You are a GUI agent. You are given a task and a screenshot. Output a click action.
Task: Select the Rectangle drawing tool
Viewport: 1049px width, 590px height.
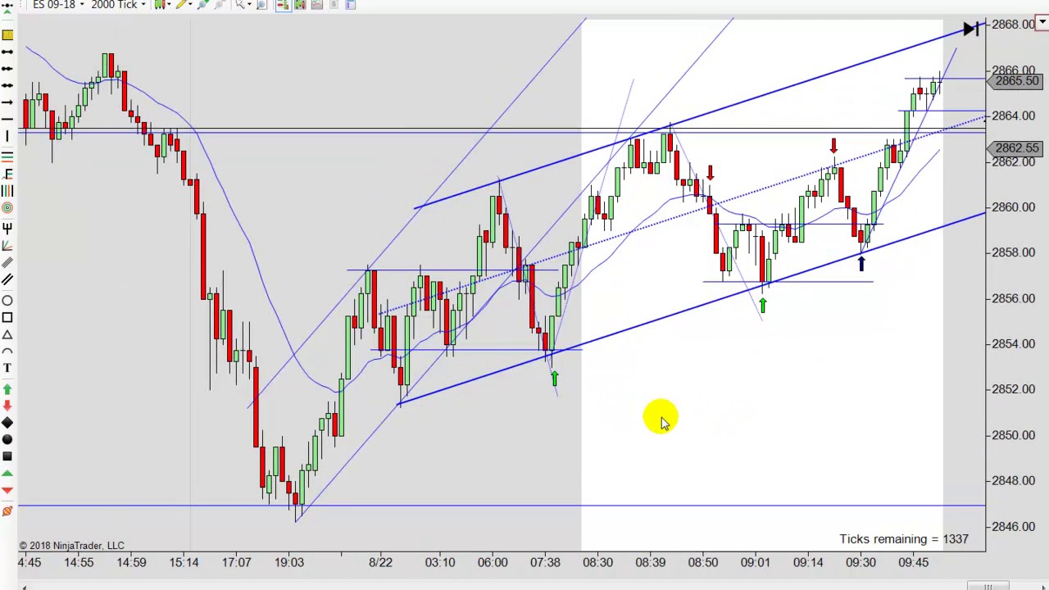7,318
